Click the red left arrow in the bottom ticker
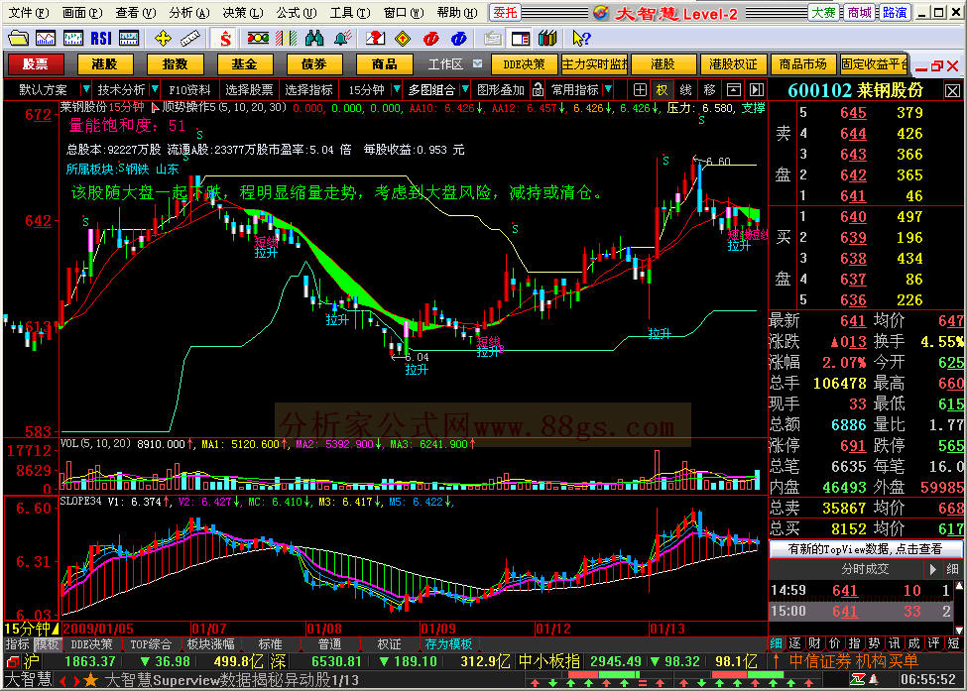This screenshot has height=691, width=967. click(x=62, y=681)
